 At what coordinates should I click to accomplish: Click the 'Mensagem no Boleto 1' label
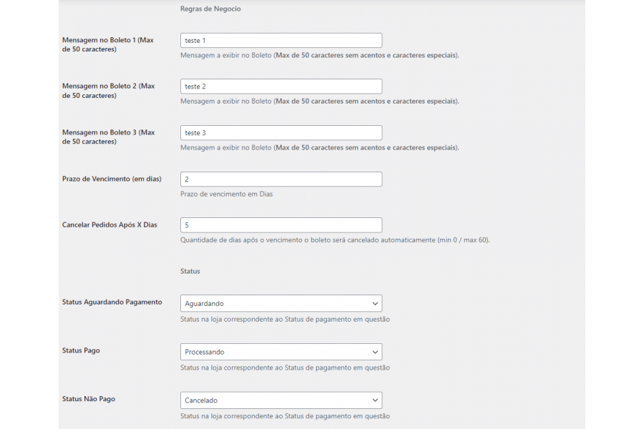108,44
